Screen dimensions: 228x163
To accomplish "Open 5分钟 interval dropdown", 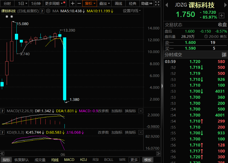I will tap(36, 3).
